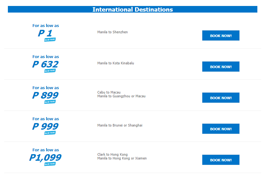Click the BASE FARE badge under P1,099

[x=50, y=164]
